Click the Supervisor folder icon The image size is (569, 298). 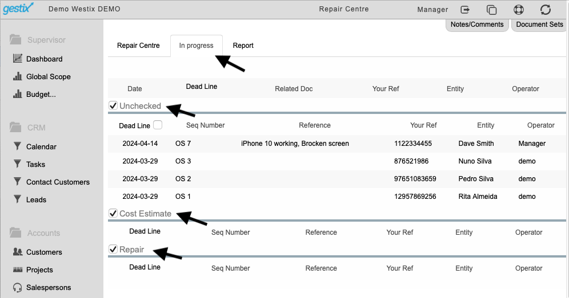click(15, 39)
